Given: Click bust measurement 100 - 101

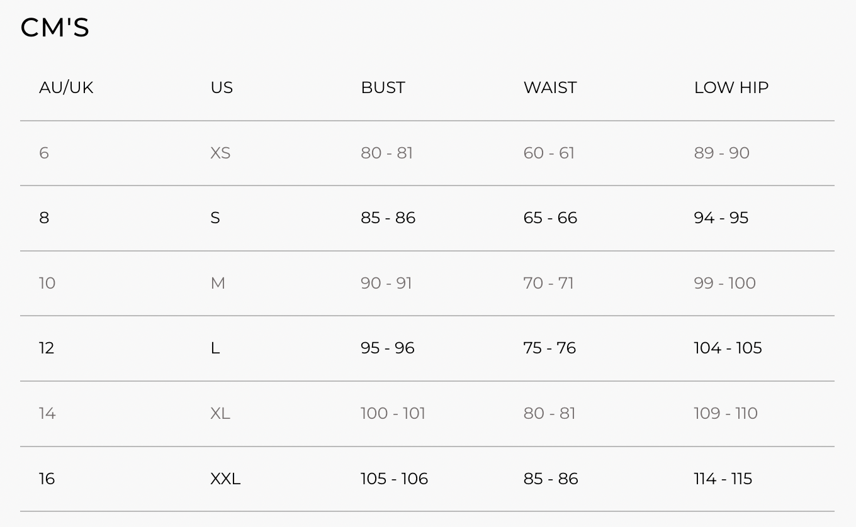Looking at the screenshot, I should [x=393, y=413].
